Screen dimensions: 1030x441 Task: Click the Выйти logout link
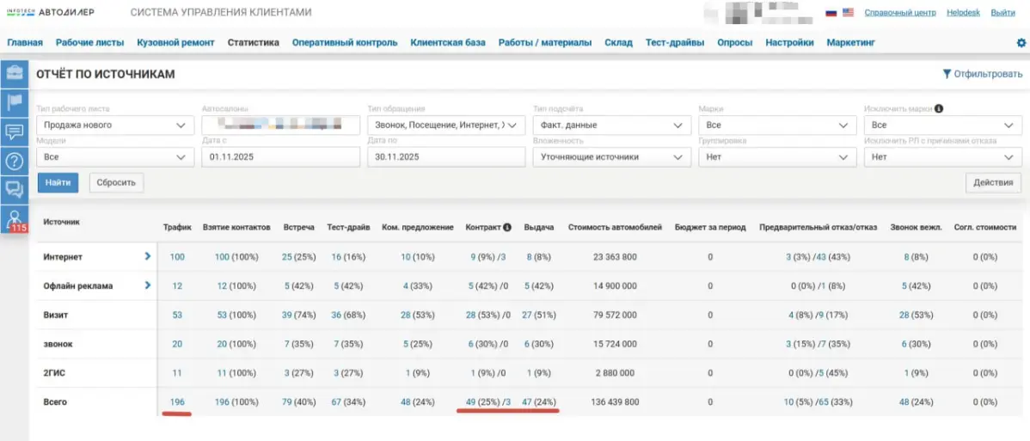(x=1003, y=13)
